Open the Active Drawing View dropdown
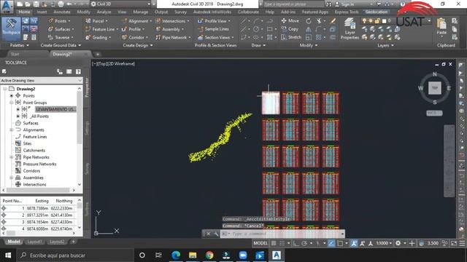The height and width of the screenshot is (262, 467). tap(41, 81)
